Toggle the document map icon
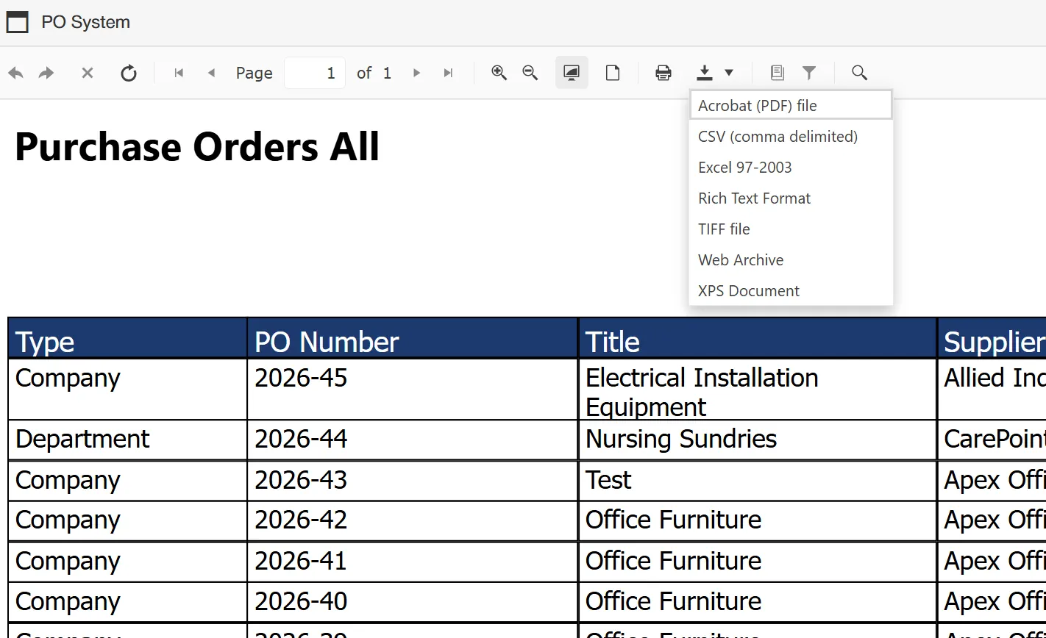1046x638 pixels. pos(777,73)
